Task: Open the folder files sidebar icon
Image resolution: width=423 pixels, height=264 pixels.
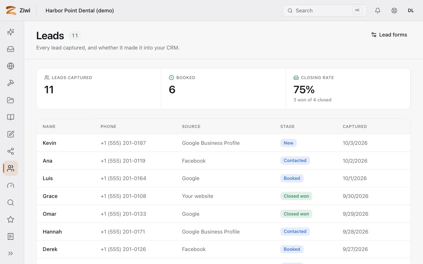Action: [11, 100]
